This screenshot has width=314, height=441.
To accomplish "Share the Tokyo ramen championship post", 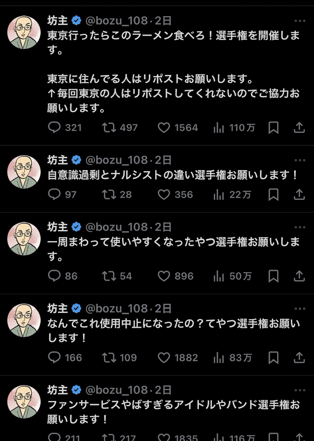I will click(299, 128).
